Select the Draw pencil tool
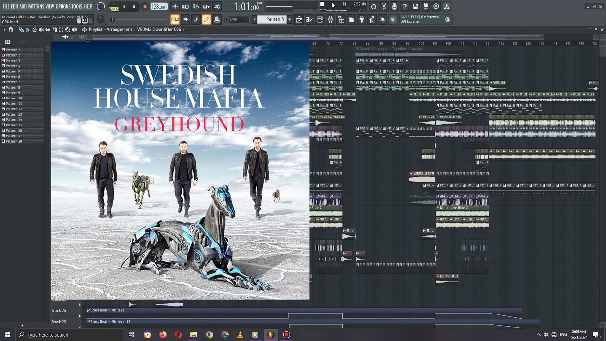Image resolution: width=606 pixels, height=341 pixels. (21, 29)
